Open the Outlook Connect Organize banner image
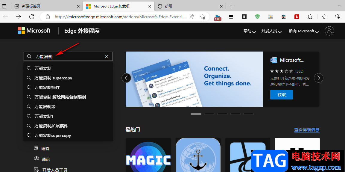The height and width of the screenshot is (172, 345). click(194, 79)
